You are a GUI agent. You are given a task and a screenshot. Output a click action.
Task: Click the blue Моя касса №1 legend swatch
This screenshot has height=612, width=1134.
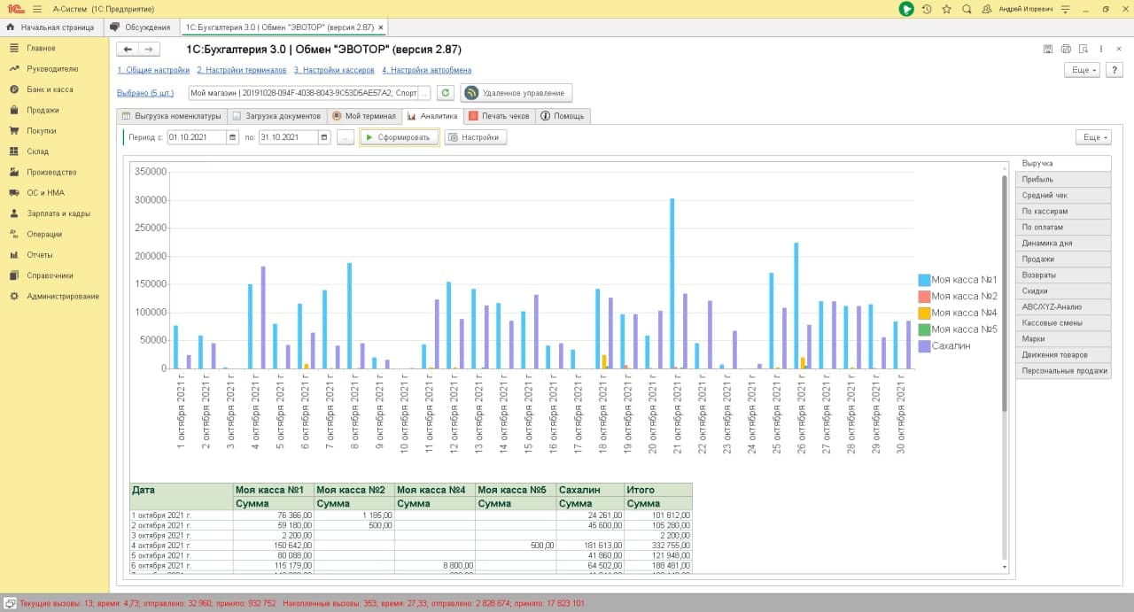tap(924, 280)
